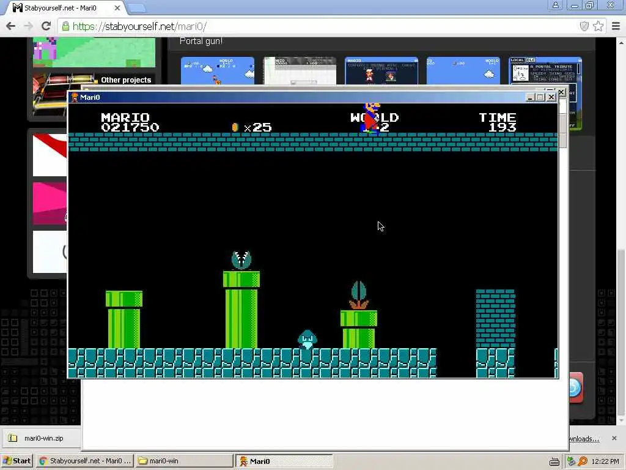626x470 pixels.
Task: Close the Stabyourself.net browser tab
Action: tap(117, 7)
